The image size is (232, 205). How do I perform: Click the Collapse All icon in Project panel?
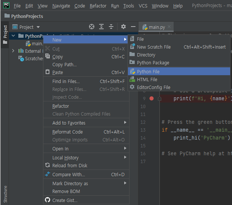point(111,27)
